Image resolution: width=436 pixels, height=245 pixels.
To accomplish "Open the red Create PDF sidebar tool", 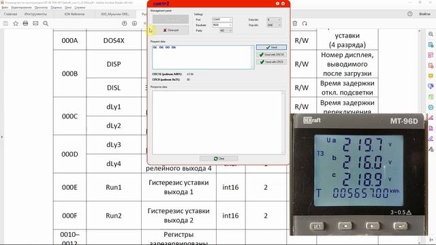I will tap(431, 65).
